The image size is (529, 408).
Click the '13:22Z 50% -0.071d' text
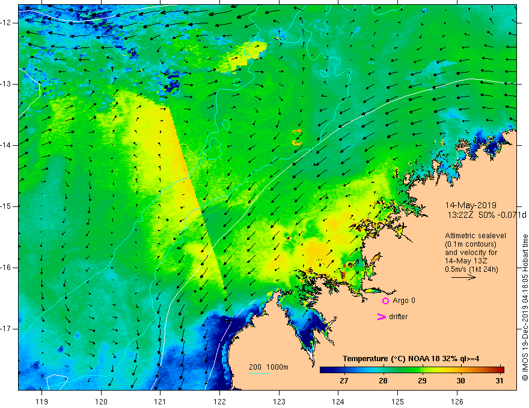pyautogui.click(x=486, y=215)
